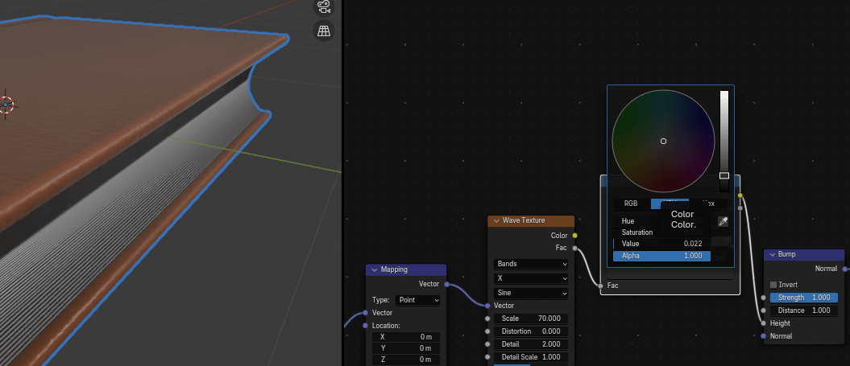Pick a color with the eyedropper icon

point(723,221)
